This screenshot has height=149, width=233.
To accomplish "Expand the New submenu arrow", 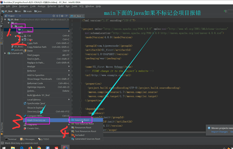I will [x=69, y=31].
